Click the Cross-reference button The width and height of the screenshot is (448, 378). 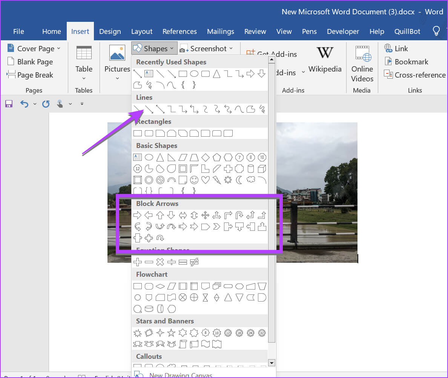(x=415, y=75)
